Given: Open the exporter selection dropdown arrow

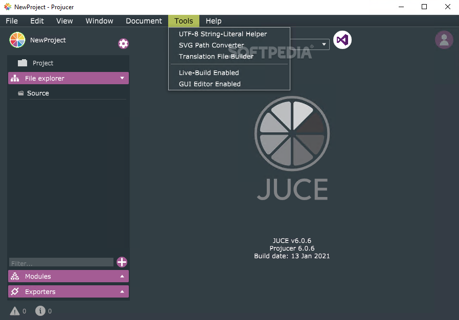Looking at the screenshot, I should pyautogui.click(x=324, y=44).
